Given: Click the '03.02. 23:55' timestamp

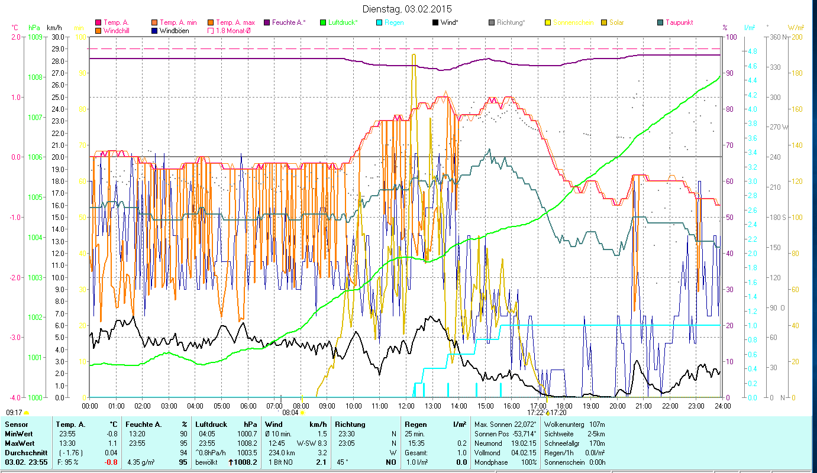Looking at the screenshot, I should click(26, 462).
